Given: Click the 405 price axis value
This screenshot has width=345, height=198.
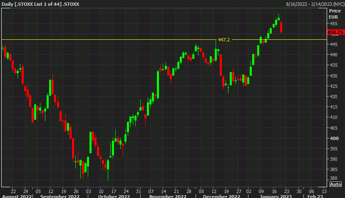Looking at the screenshot, I should (x=333, y=128).
